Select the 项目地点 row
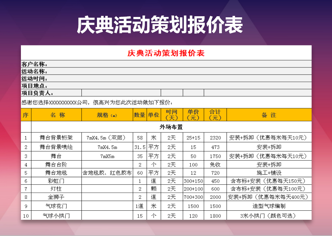 pos(166,86)
